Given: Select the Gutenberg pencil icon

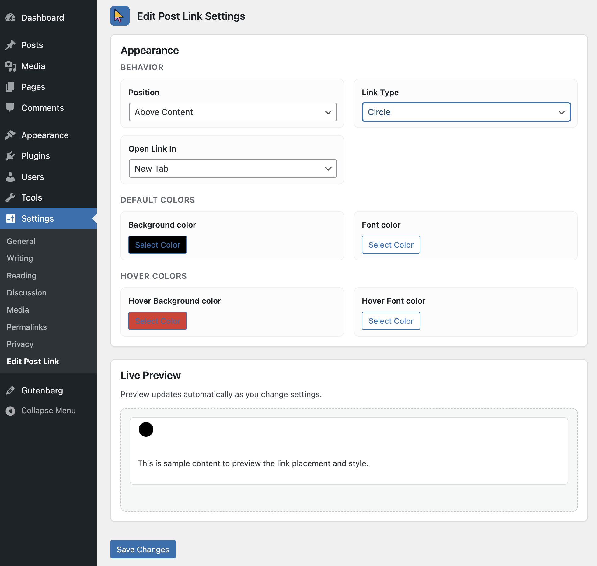Looking at the screenshot, I should click(x=10, y=390).
